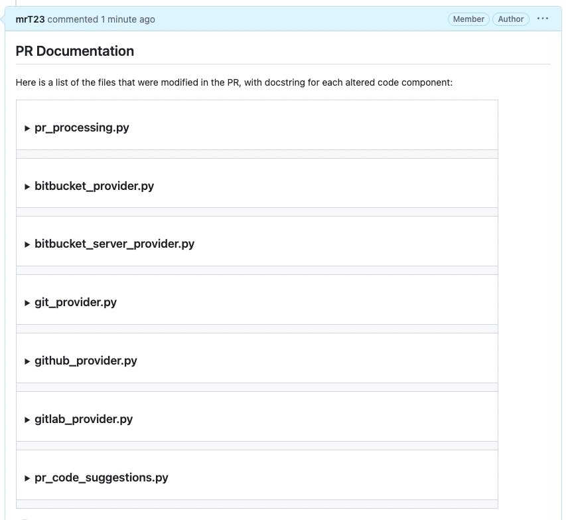The width and height of the screenshot is (566, 520).
Task: Click the disclosure triangle beside pr_processing.py
Action: click(x=27, y=128)
